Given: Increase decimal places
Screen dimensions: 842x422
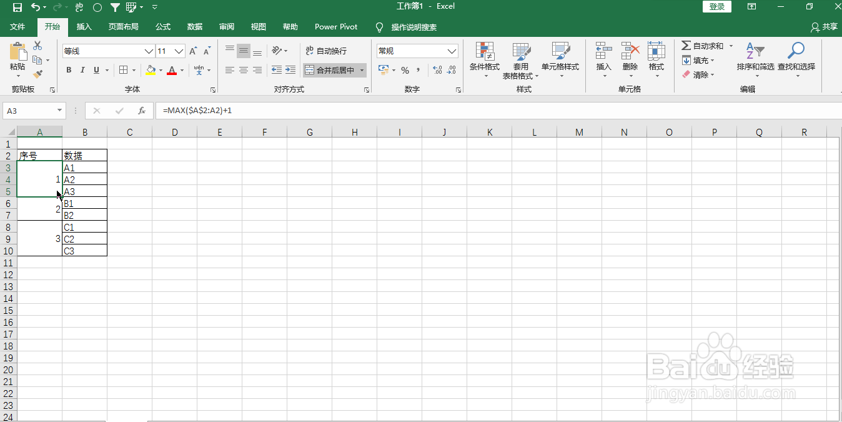Looking at the screenshot, I should (x=437, y=70).
